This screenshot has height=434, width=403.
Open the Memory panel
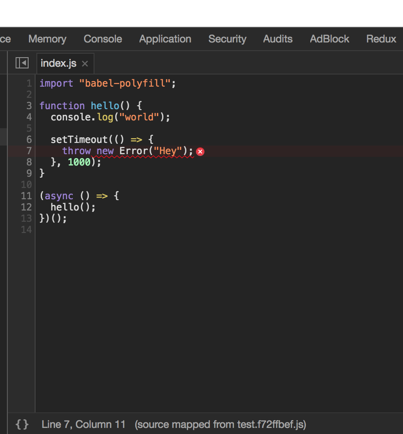click(x=47, y=39)
